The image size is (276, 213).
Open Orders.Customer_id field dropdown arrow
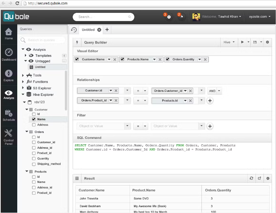coord(185,91)
